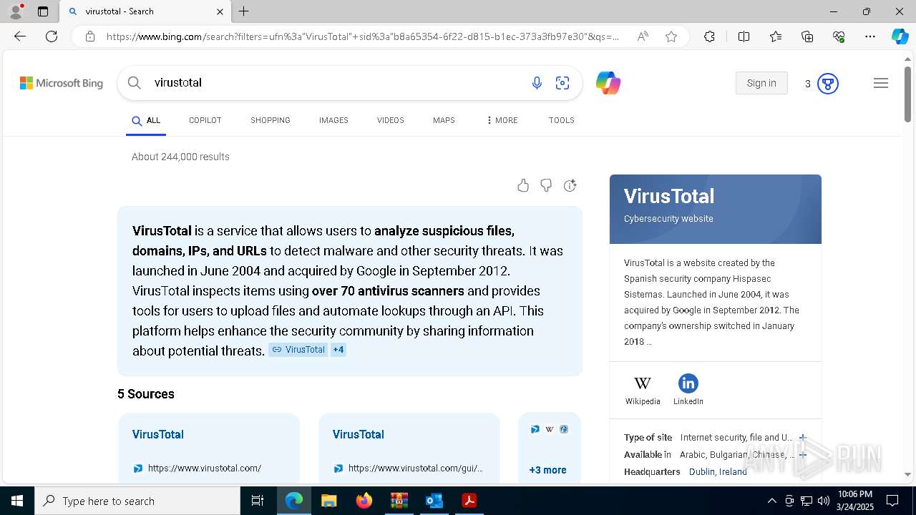This screenshot has width=916, height=515.
Task: Click the About 244,000 results text
Action: point(180,157)
